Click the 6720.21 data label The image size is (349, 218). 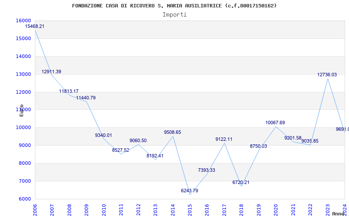tap(241, 182)
